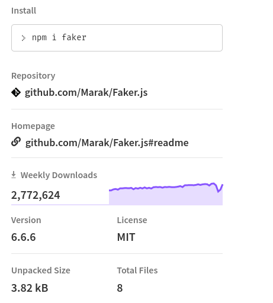
Task: Click the 3.82 kB unpacked size
Action: 30,288
